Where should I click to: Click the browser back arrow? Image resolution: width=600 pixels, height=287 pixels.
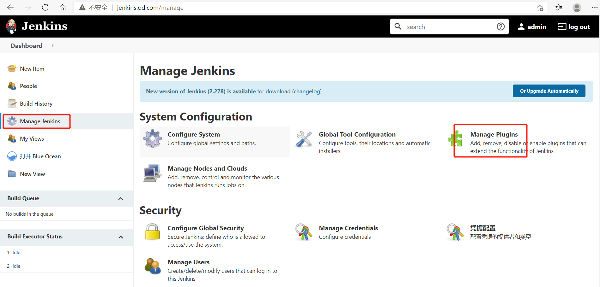pos(10,8)
